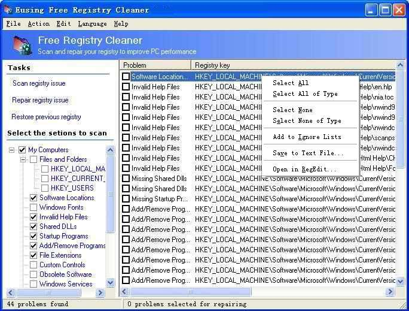Click results list scroll left arrow

pyautogui.click(x=124, y=291)
